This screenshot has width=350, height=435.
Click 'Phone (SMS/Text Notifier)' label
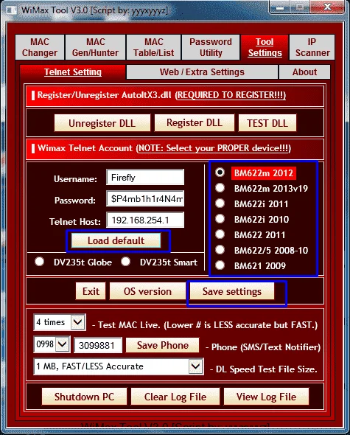(263, 347)
